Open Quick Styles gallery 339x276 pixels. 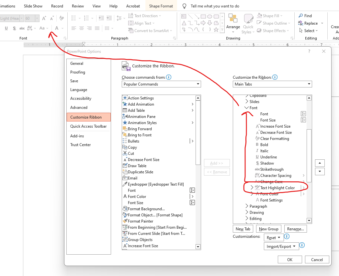[248, 24]
